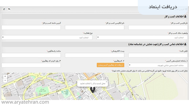The width and height of the screenshot is (189, 106).
Task: Zoom out the map with the minus button
Action: [5, 80]
